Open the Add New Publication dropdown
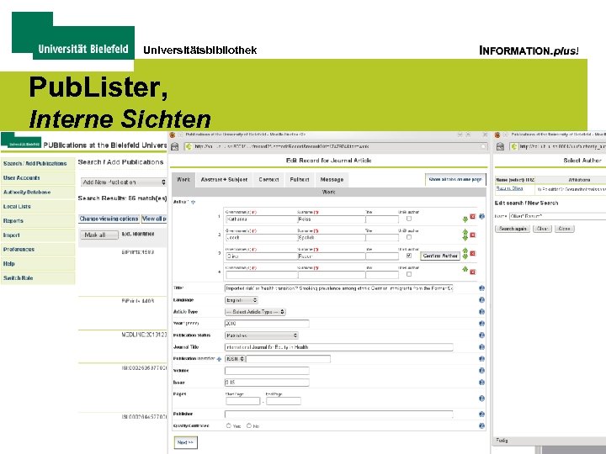Image resolution: width=606 pixels, height=454 pixels. (x=124, y=182)
